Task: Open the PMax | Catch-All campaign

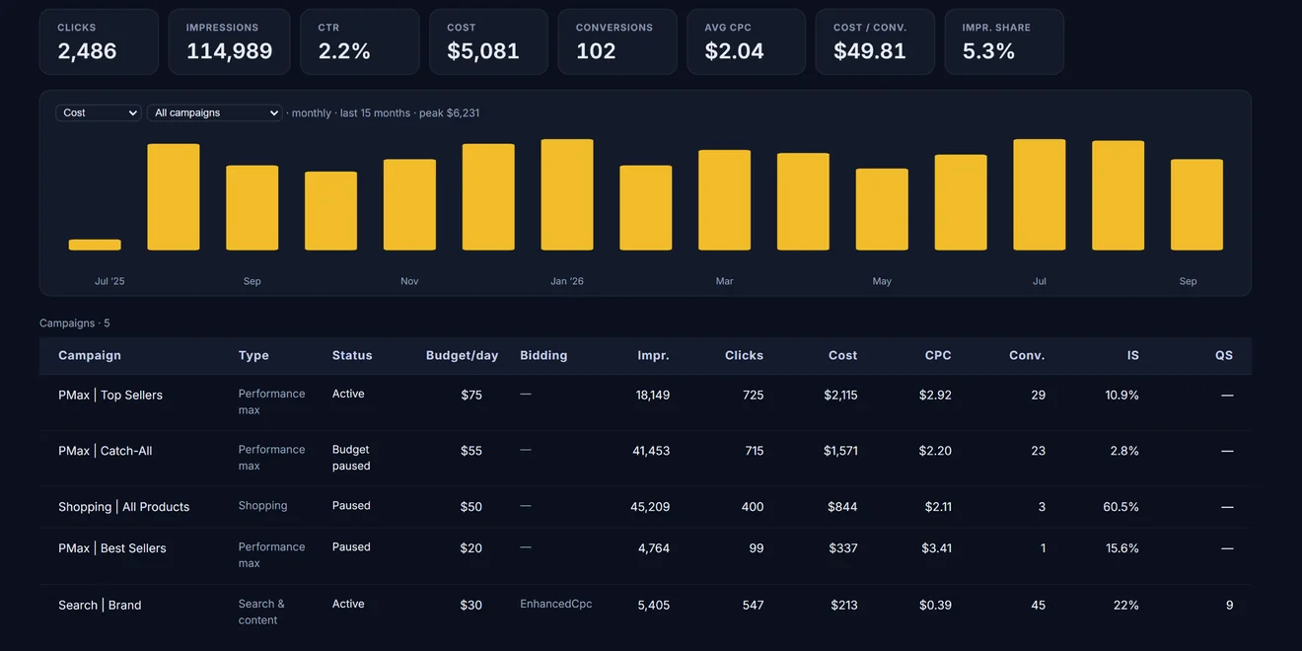Action: pos(106,451)
